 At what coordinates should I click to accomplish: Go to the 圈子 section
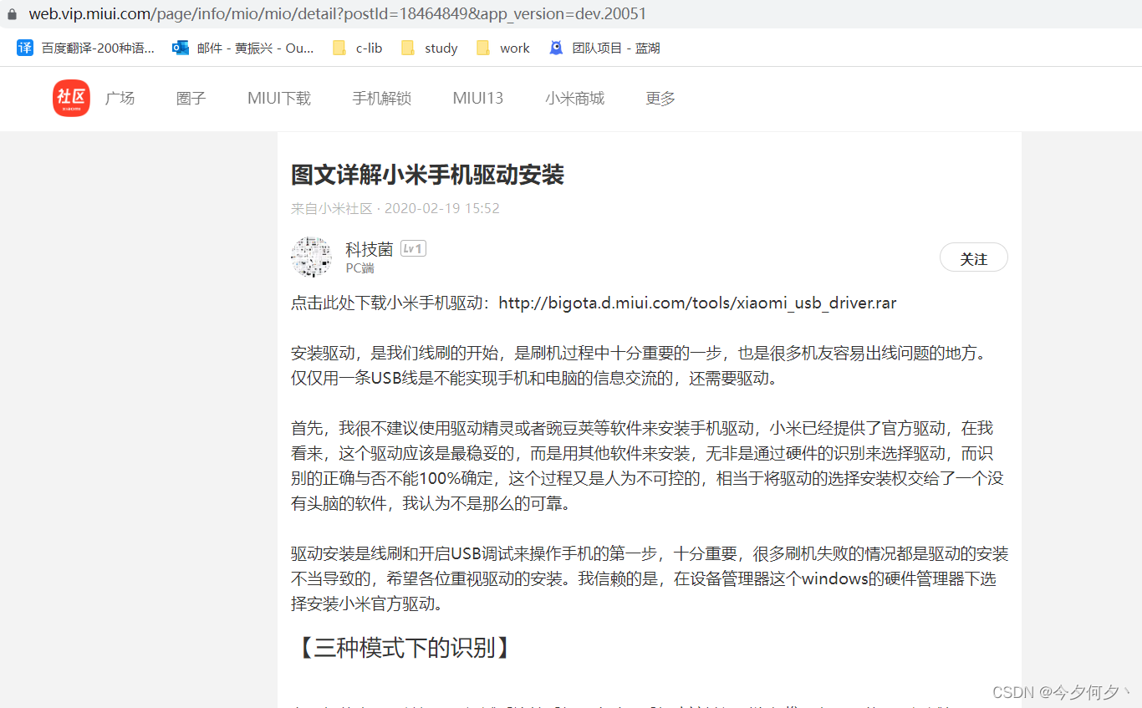tap(191, 99)
